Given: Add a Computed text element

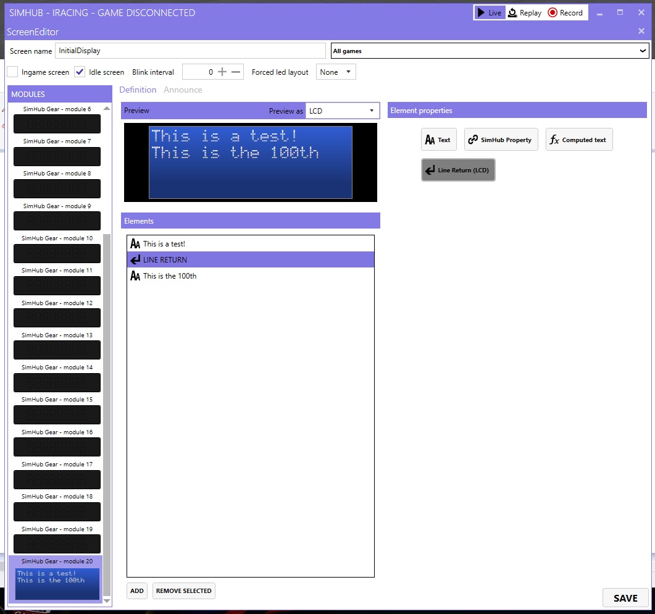Looking at the screenshot, I should 578,140.
